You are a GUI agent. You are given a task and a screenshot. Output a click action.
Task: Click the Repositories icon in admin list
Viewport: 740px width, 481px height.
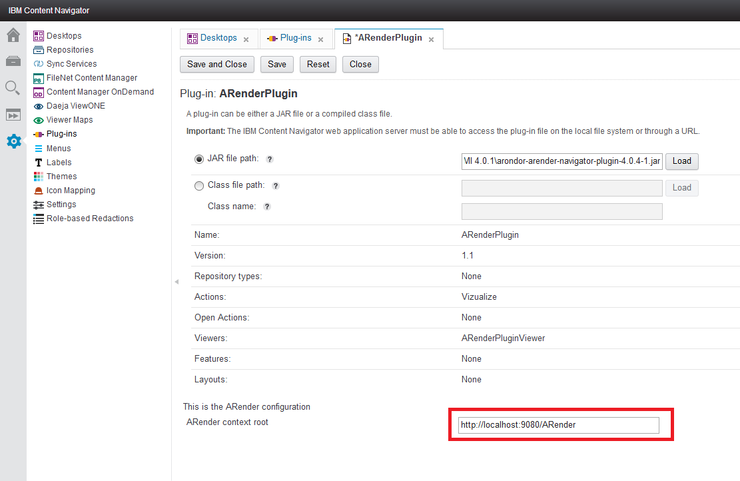(39, 50)
